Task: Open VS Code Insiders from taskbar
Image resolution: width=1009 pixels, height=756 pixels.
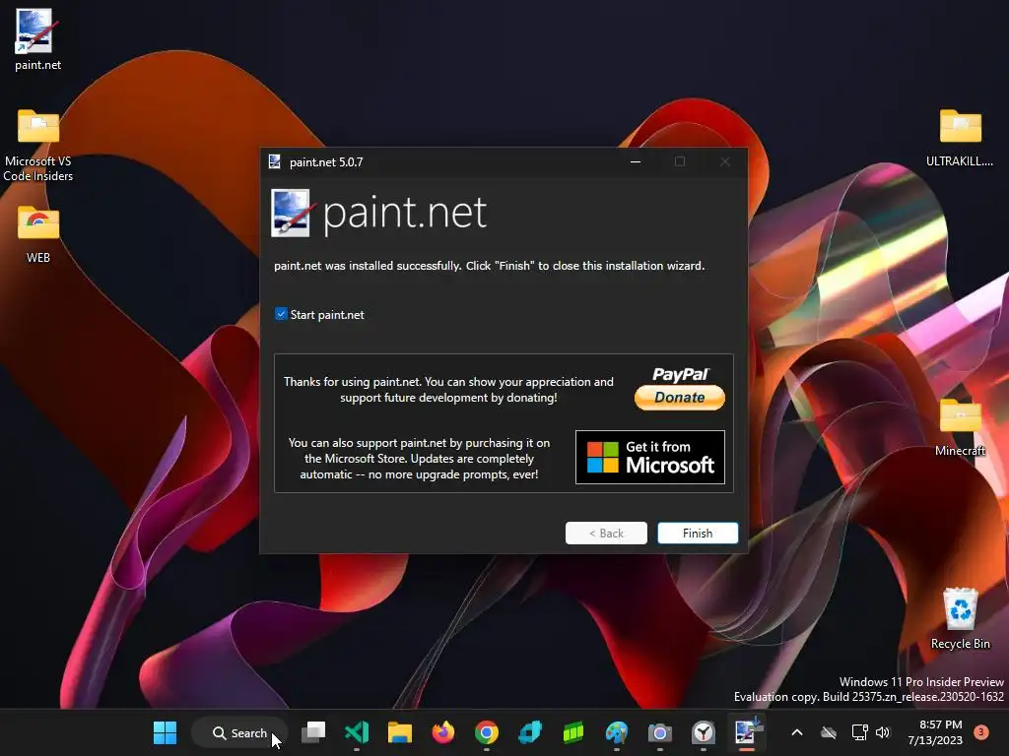Action: (357, 732)
